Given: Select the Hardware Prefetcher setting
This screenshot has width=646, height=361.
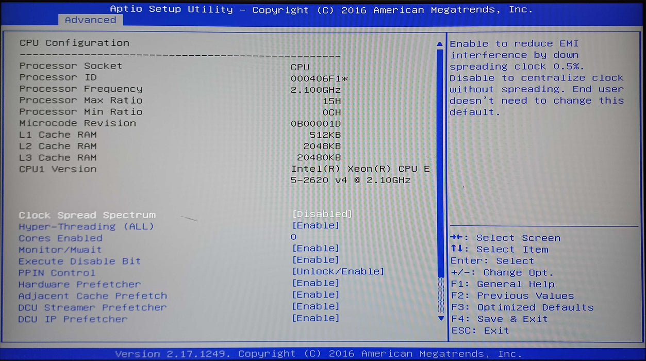Looking at the screenshot, I should tap(79, 285).
